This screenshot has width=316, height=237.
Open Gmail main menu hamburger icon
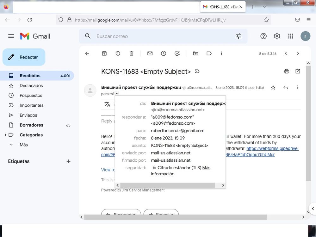coord(11,36)
